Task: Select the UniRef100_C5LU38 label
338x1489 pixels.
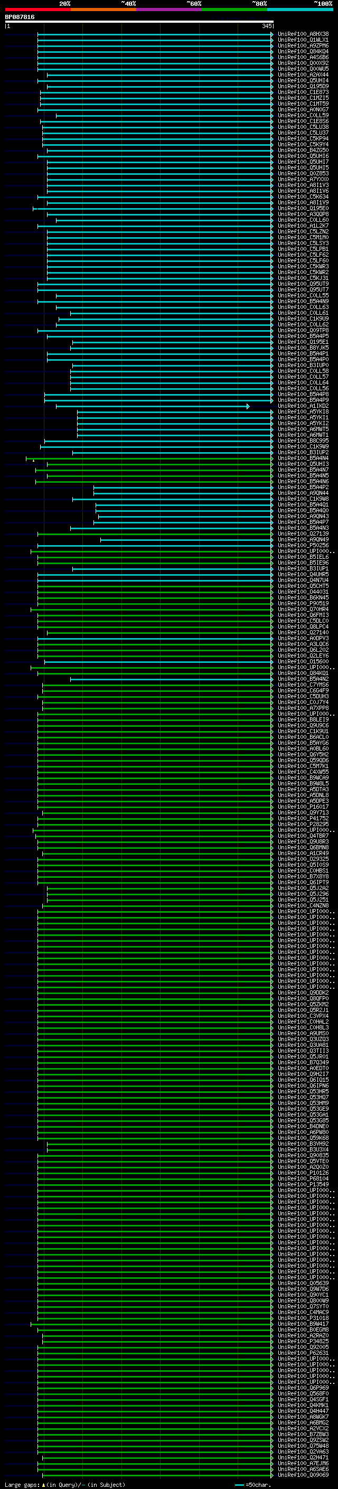Action: [303, 127]
